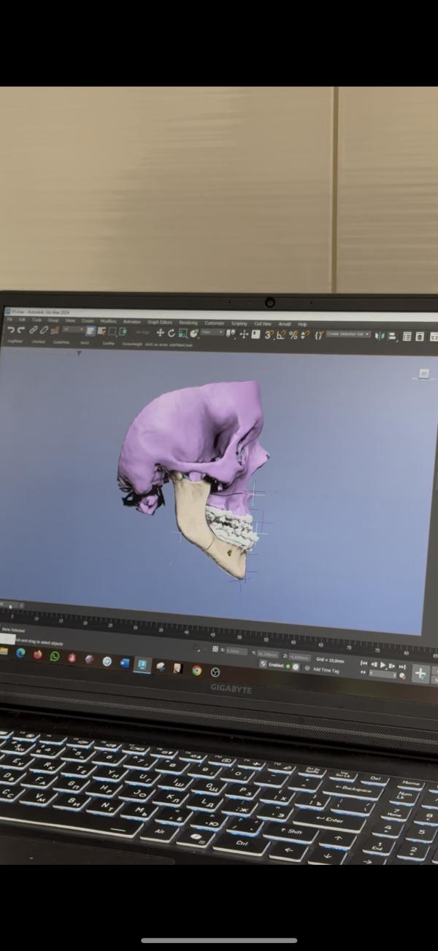
Task: Play the animation
Action: coord(383,664)
